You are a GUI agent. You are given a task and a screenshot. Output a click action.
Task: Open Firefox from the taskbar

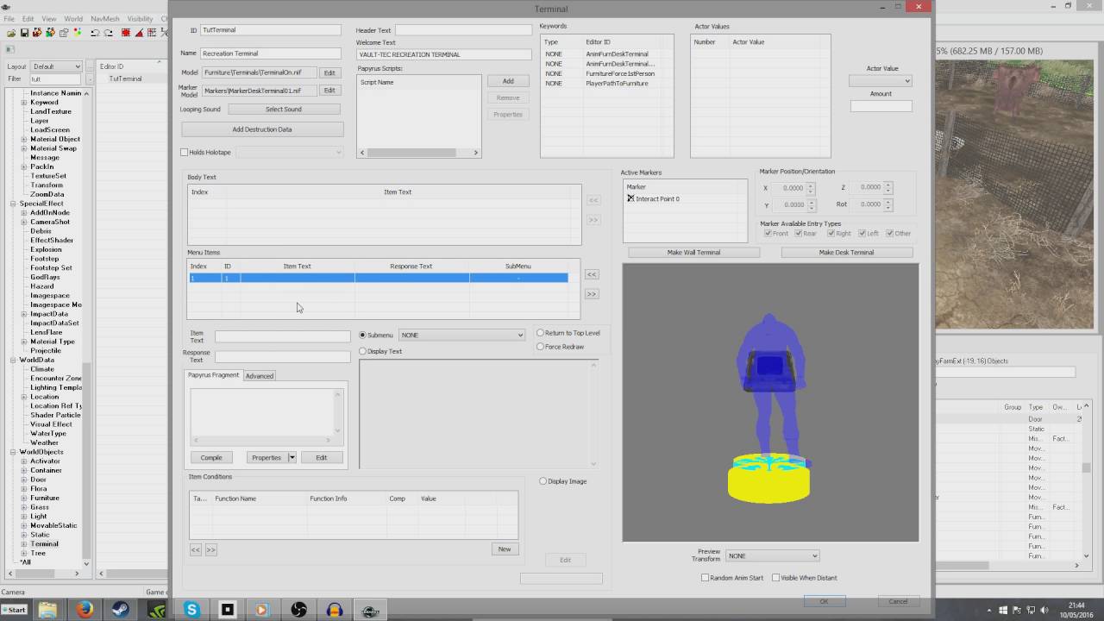[x=84, y=610]
